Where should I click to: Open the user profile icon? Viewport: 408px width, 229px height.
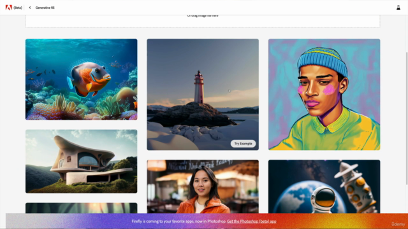pyautogui.click(x=398, y=8)
